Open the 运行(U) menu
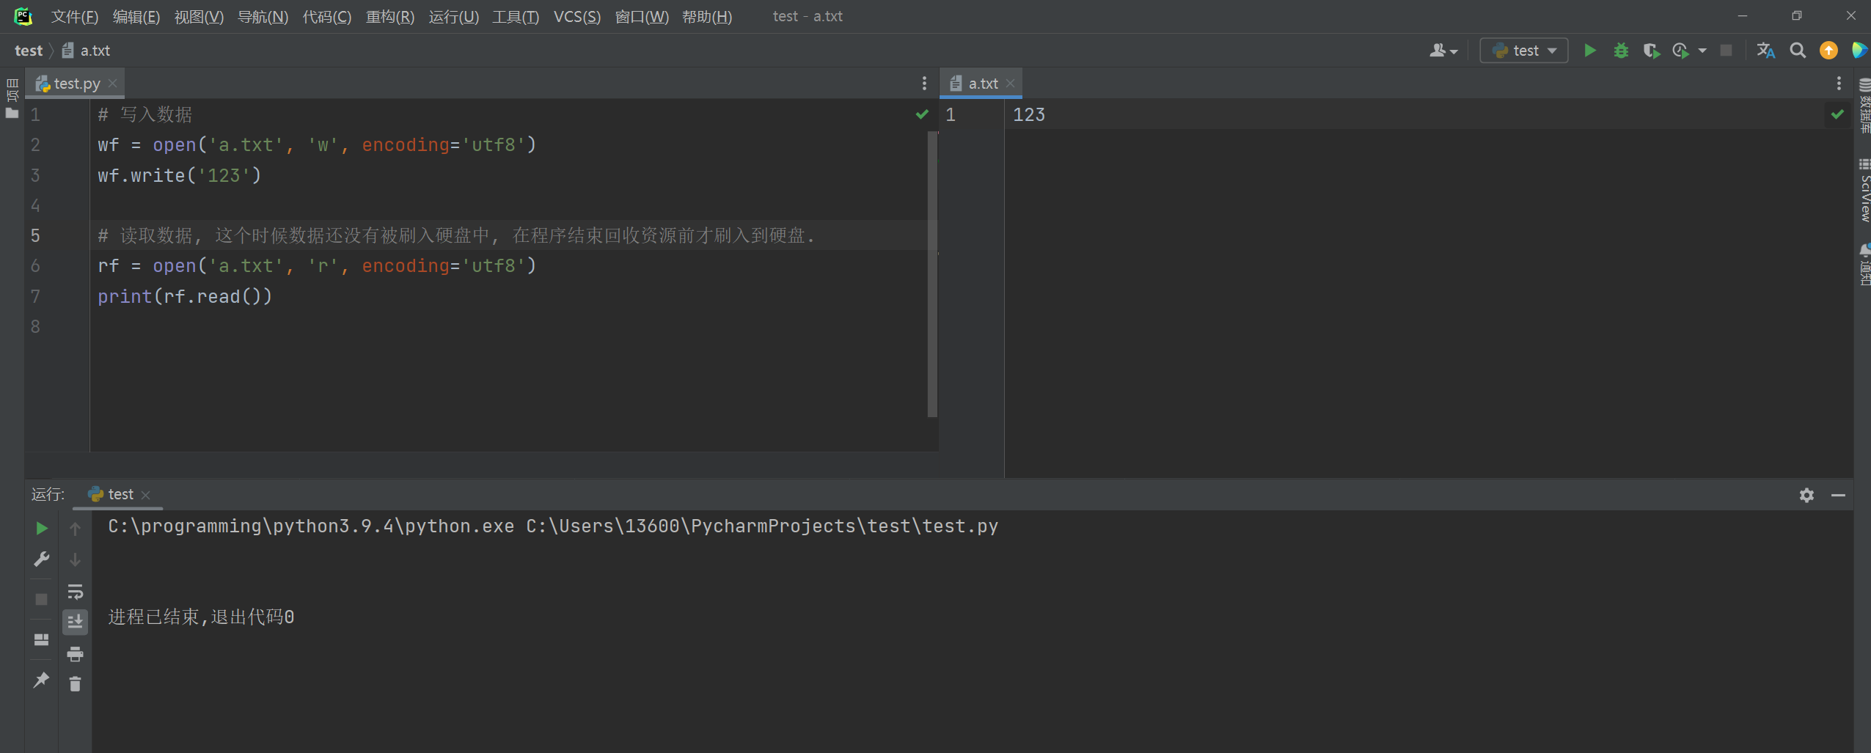Viewport: 1871px width, 753px height. click(x=454, y=16)
